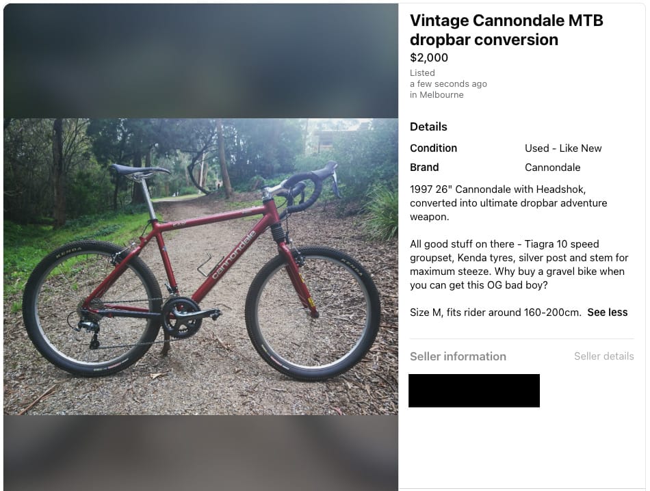Click the Brand label
650x491 pixels.
coord(424,168)
